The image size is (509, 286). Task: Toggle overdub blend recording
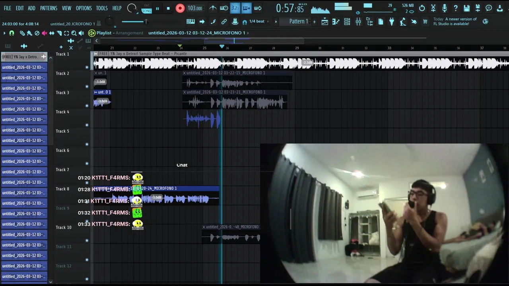246,8
